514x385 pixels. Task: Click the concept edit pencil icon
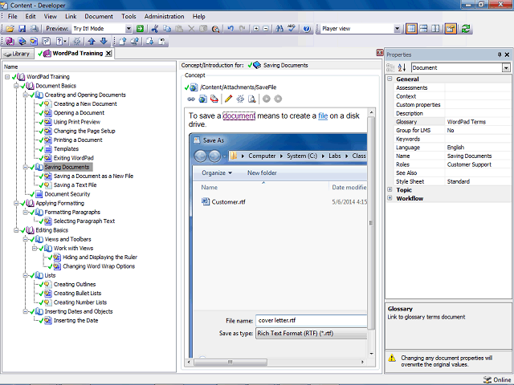228,99
